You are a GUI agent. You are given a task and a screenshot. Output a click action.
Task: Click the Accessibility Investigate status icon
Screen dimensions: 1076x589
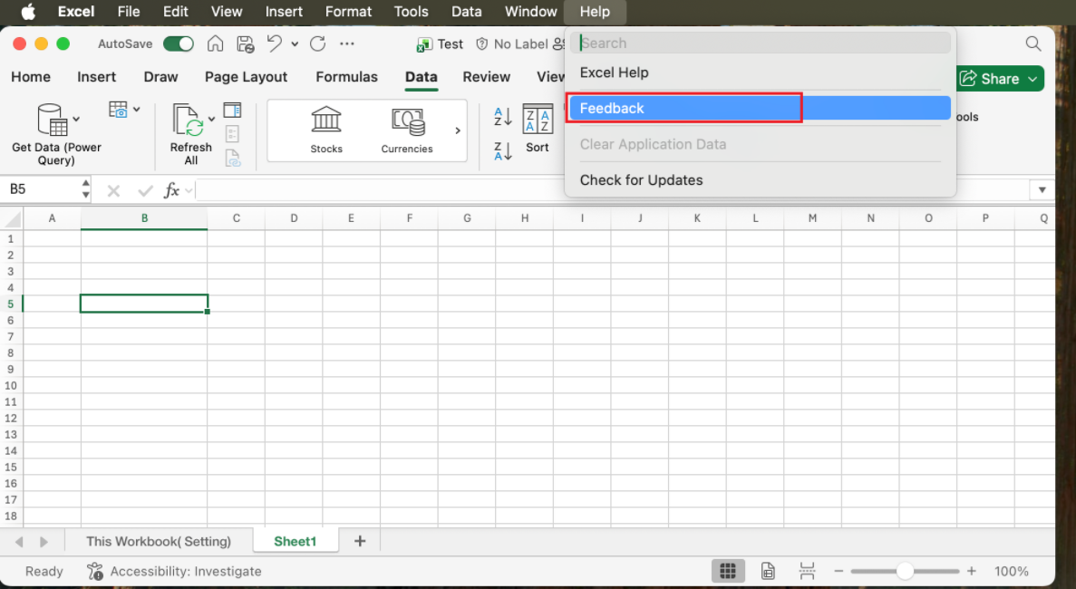pyautogui.click(x=94, y=571)
